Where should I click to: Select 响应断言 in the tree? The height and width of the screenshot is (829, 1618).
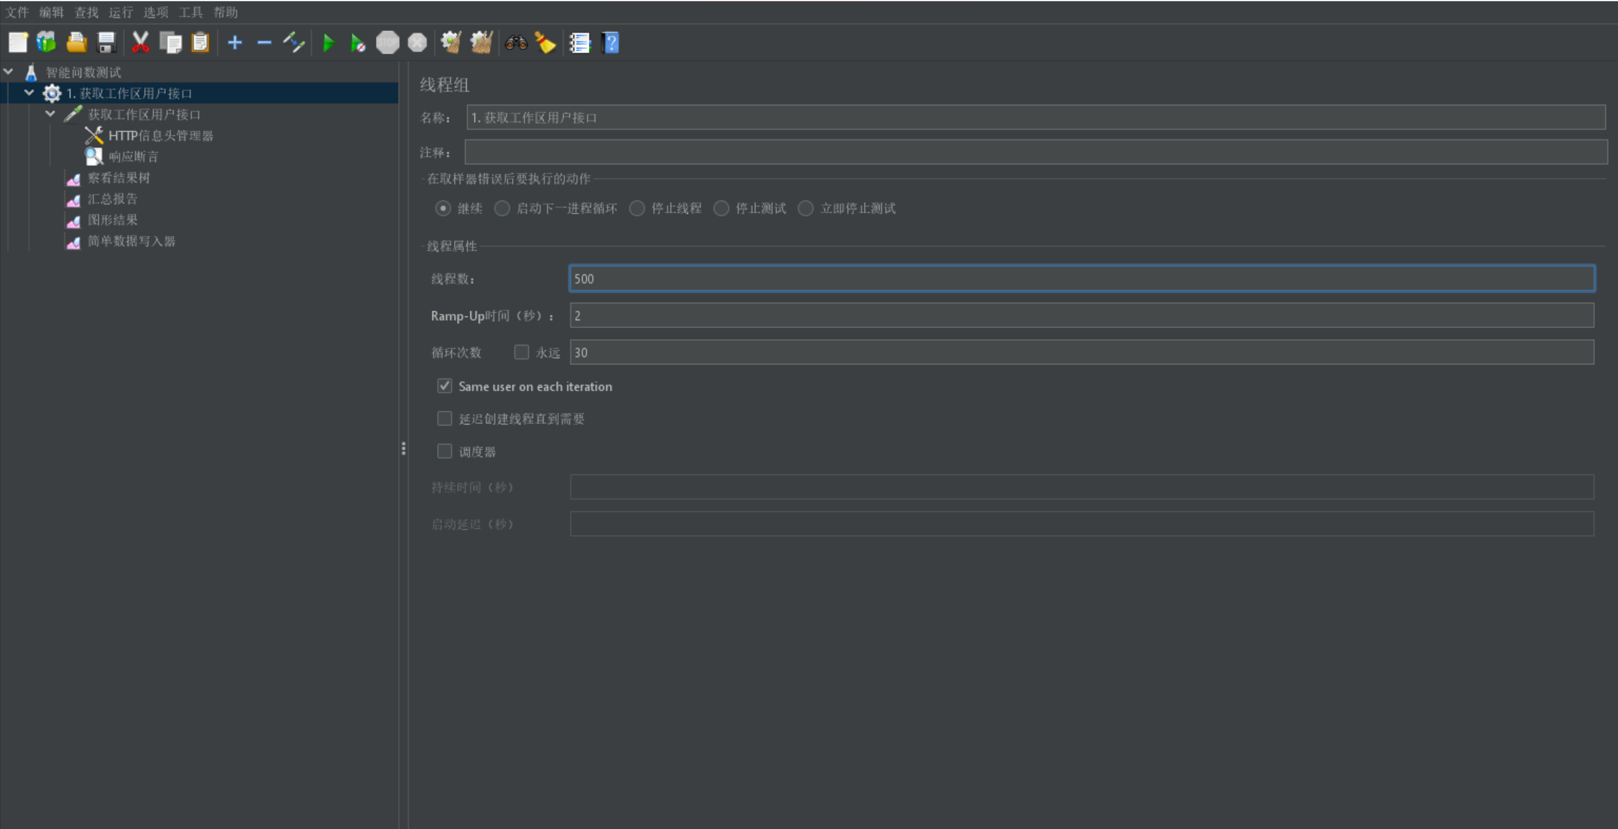point(133,157)
